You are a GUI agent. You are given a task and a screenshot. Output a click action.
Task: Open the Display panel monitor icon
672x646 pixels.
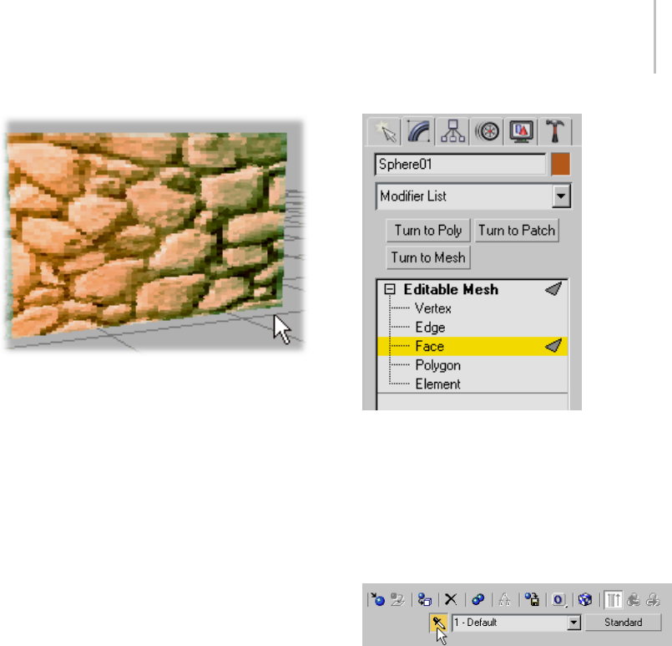pyautogui.click(x=521, y=131)
